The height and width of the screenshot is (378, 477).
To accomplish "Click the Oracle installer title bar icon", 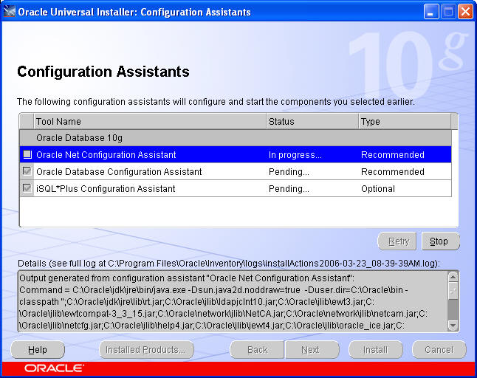I will [10, 12].
